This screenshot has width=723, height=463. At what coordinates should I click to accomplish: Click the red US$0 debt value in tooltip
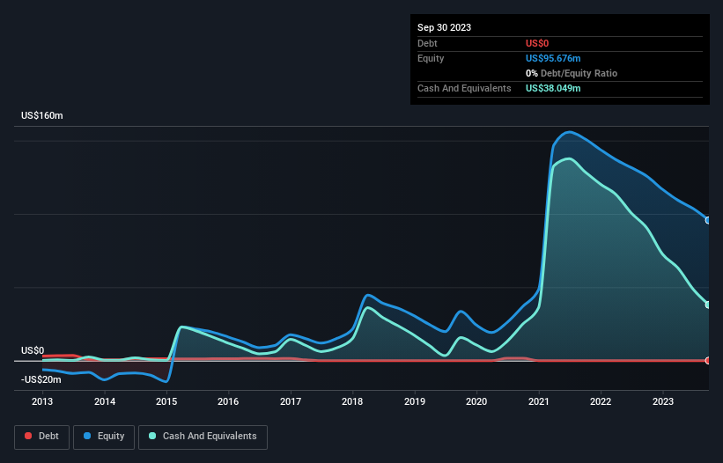(x=537, y=43)
